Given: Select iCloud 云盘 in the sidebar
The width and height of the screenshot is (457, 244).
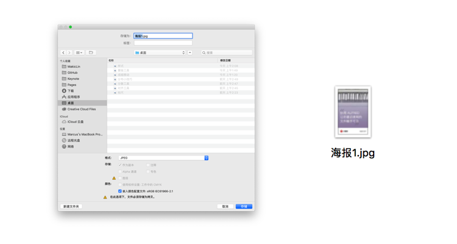Looking at the screenshot, I should tap(76, 122).
